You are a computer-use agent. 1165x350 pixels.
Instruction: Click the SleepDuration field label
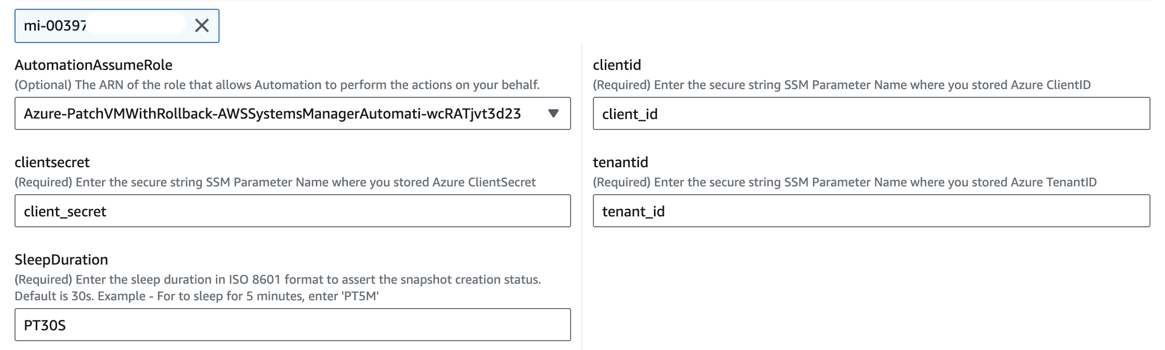(61, 259)
